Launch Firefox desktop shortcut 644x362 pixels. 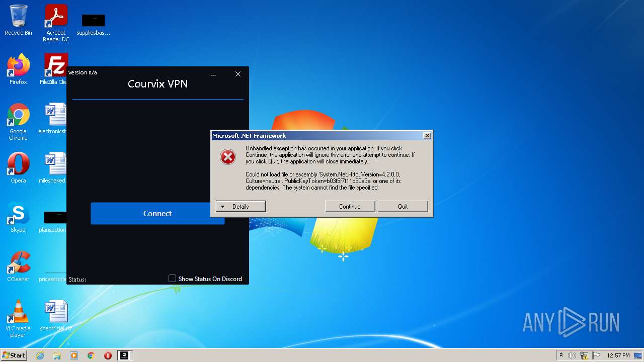coord(18,69)
